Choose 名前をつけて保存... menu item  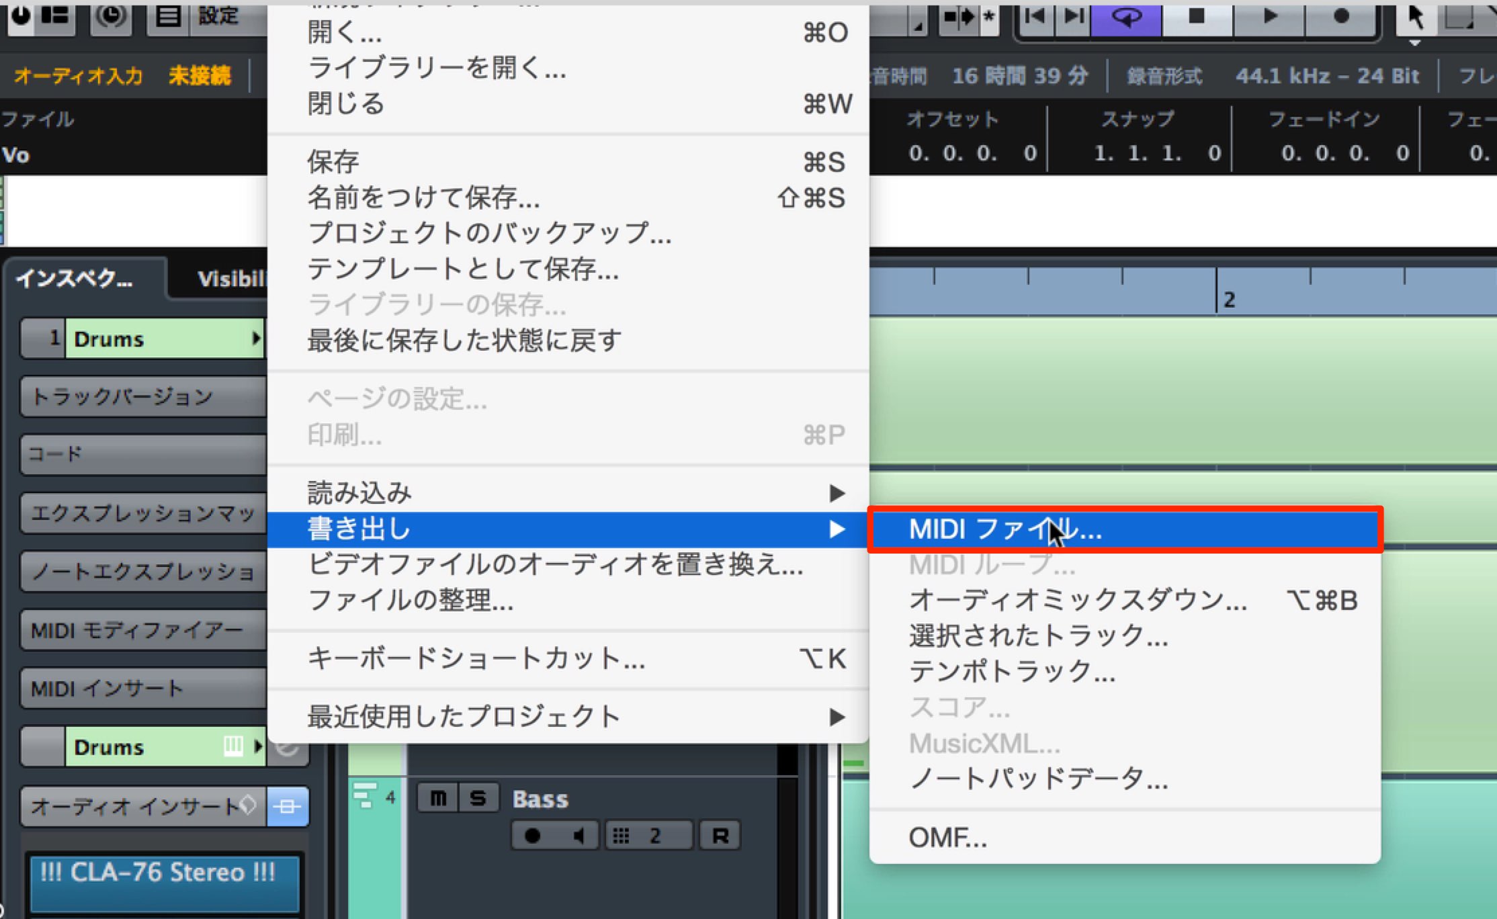pos(568,198)
